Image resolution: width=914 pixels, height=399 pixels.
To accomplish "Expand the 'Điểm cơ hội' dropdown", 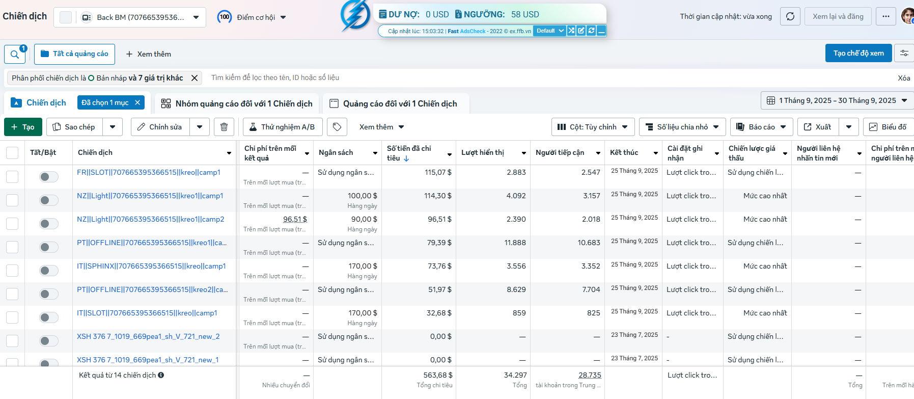I will 252,17.
